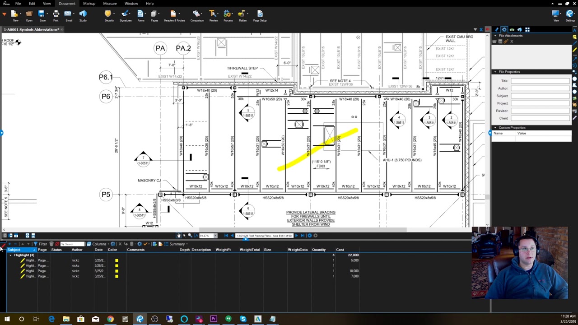
Task: Switch to the Measure menu tab
Action: (110, 3)
